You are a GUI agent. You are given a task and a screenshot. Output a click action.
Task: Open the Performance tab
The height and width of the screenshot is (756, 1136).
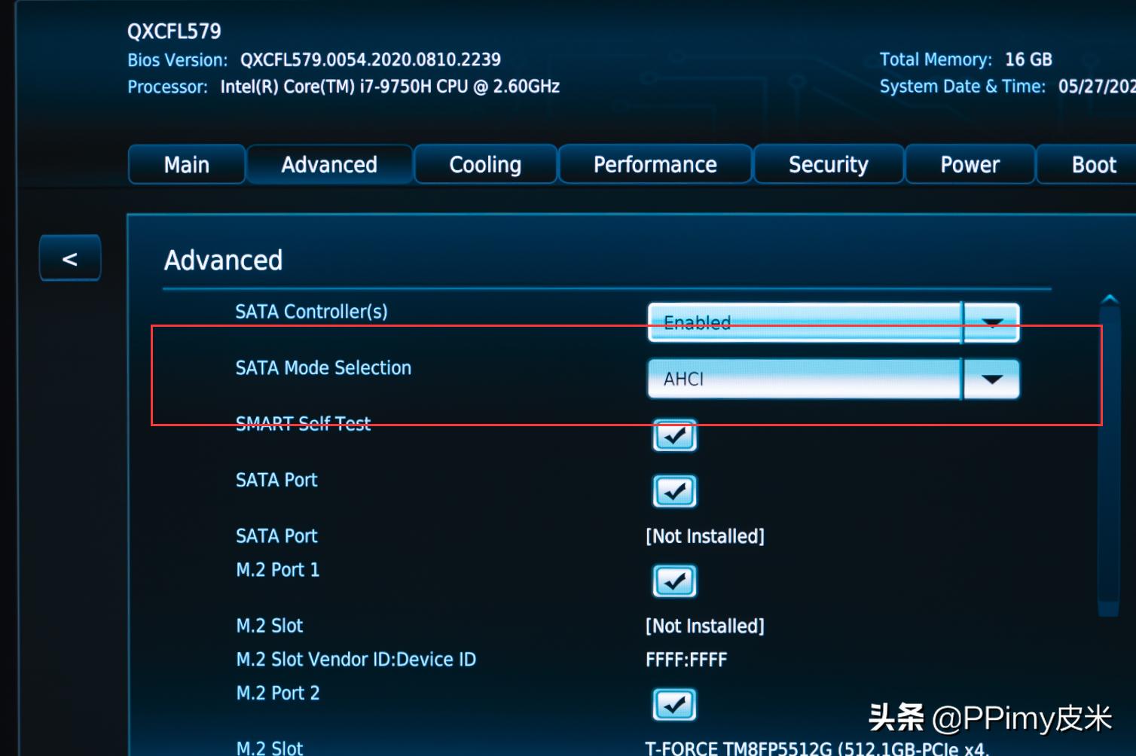[655, 165]
